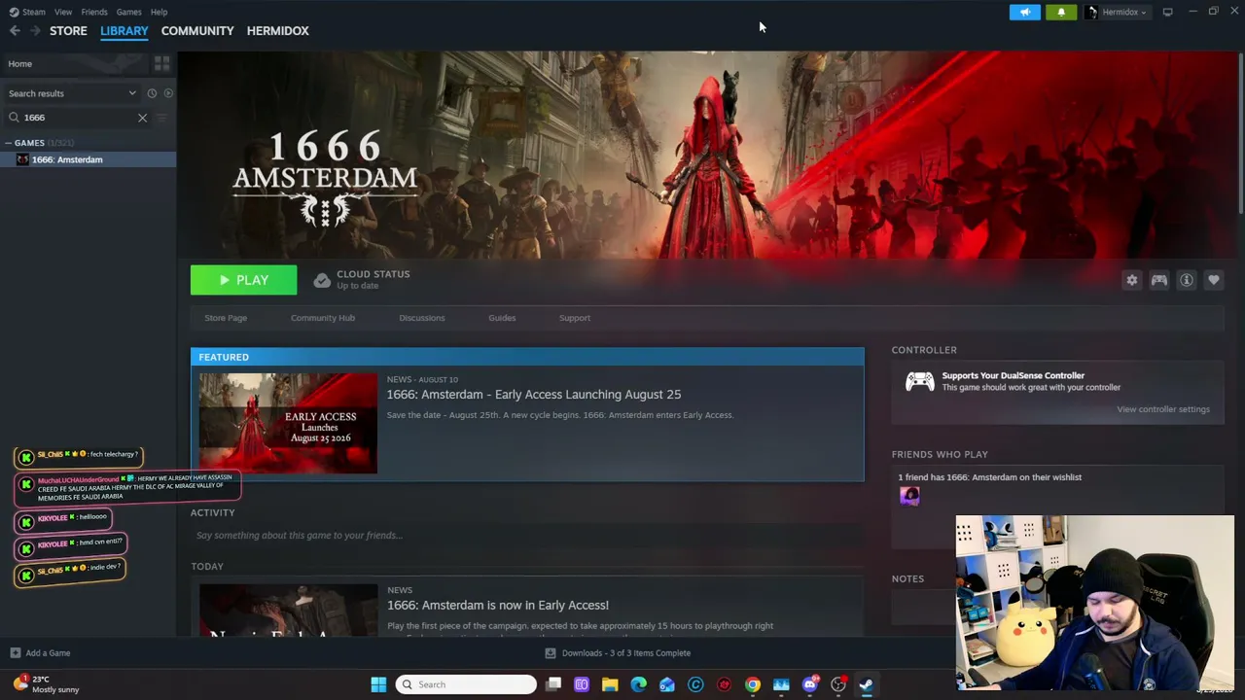The width and height of the screenshot is (1245, 700).
Task: Open the Store Page link
Action: click(x=226, y=318)
